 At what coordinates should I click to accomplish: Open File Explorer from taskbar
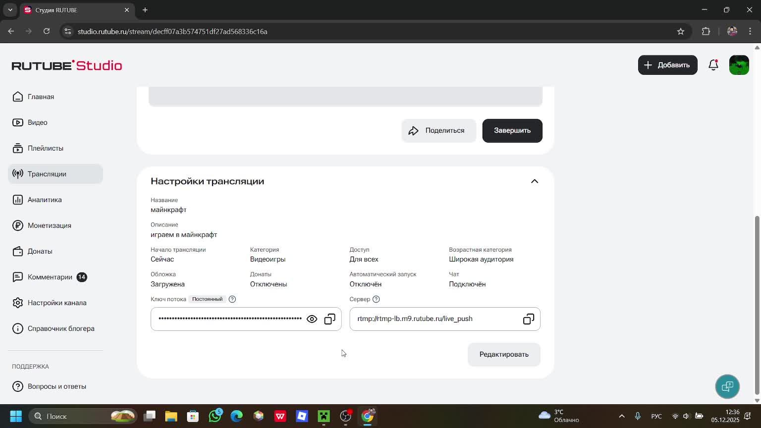pos(171,416)
